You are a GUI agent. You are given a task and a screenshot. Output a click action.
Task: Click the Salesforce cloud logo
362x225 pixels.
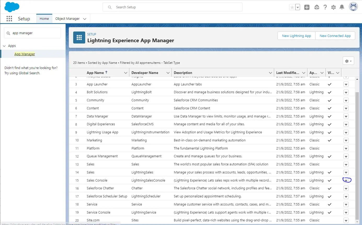(x=12, y=7)
